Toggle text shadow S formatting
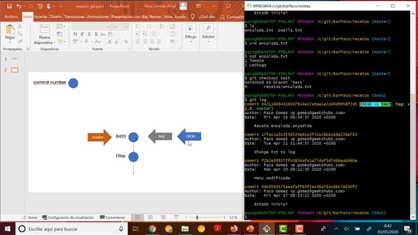418x235 pixels. [x=96, y=34]
